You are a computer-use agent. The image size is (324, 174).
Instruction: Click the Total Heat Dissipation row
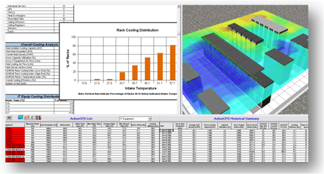coord(32,51)
